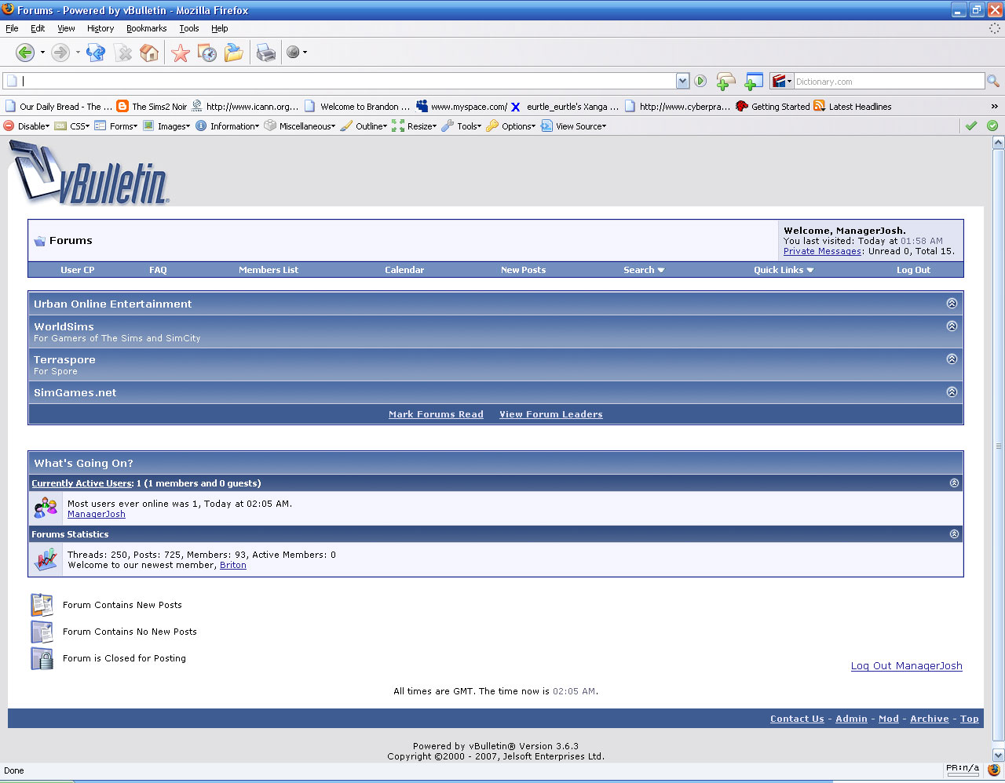Open the address bar history dropdown
Screen dimensions: 1005x783
tap(682, 81)
